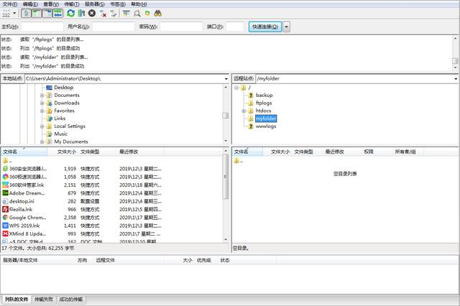Click the 快速连接(Q) button
The height and width of the screenshot is (306, 460).
265,27
